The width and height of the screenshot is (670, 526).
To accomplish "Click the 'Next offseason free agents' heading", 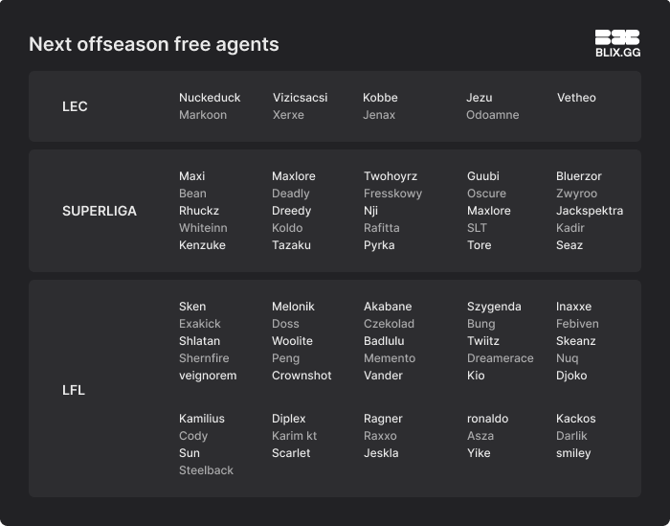I will [x=154, y=44].
